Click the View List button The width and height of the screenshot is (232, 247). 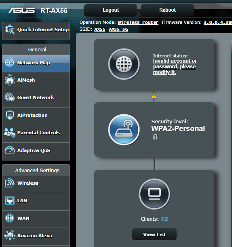point(154,234)
